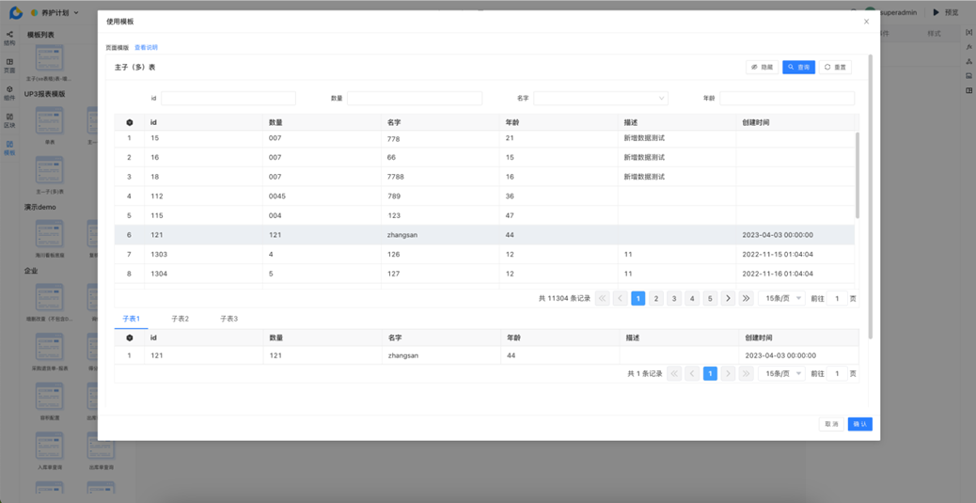
Task: Switch to the 子表2 tab
Action: point(180,319)
